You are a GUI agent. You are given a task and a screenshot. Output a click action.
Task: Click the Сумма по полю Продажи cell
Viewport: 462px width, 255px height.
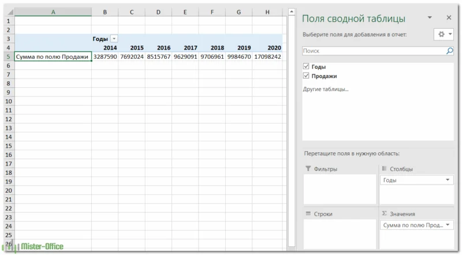click(x=53, y=57)
